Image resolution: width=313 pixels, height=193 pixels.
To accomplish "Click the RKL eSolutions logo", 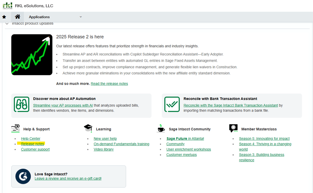I will pyautogui.click(x=7, y=6).
